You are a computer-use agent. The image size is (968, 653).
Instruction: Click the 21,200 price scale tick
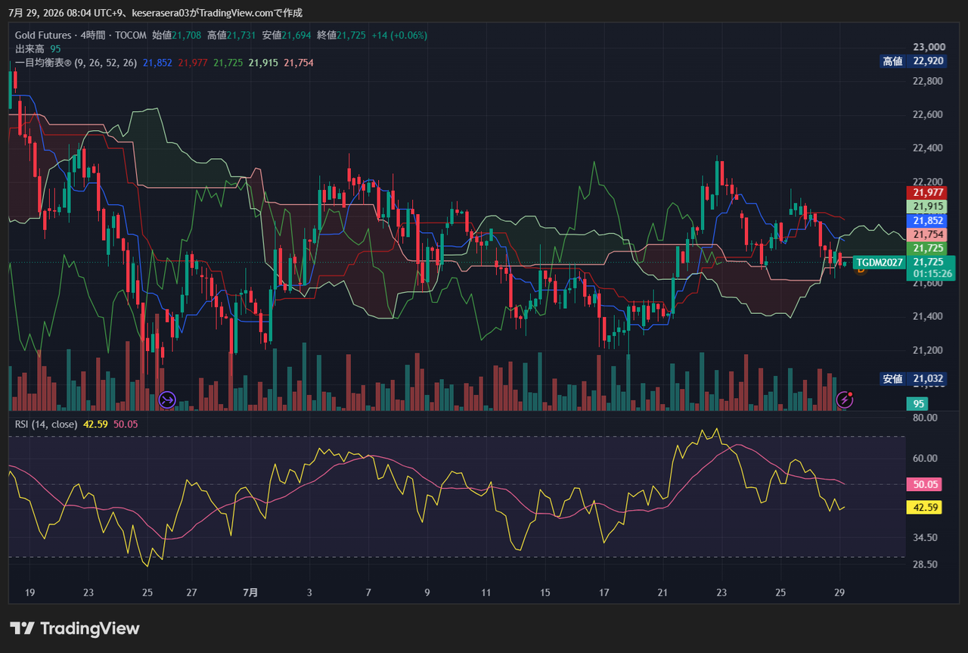(929, 350)
